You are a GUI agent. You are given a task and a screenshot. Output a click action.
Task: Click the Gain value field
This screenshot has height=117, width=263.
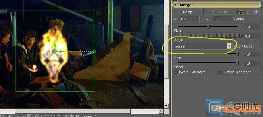point(252,54)
